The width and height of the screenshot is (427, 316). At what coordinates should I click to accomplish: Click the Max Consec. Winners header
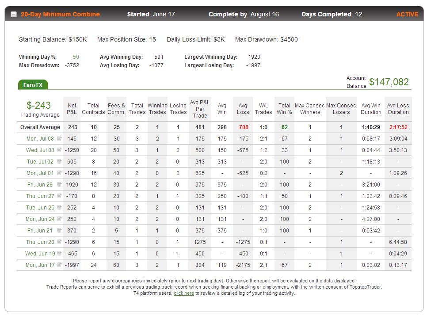click(x=310, y=109)
